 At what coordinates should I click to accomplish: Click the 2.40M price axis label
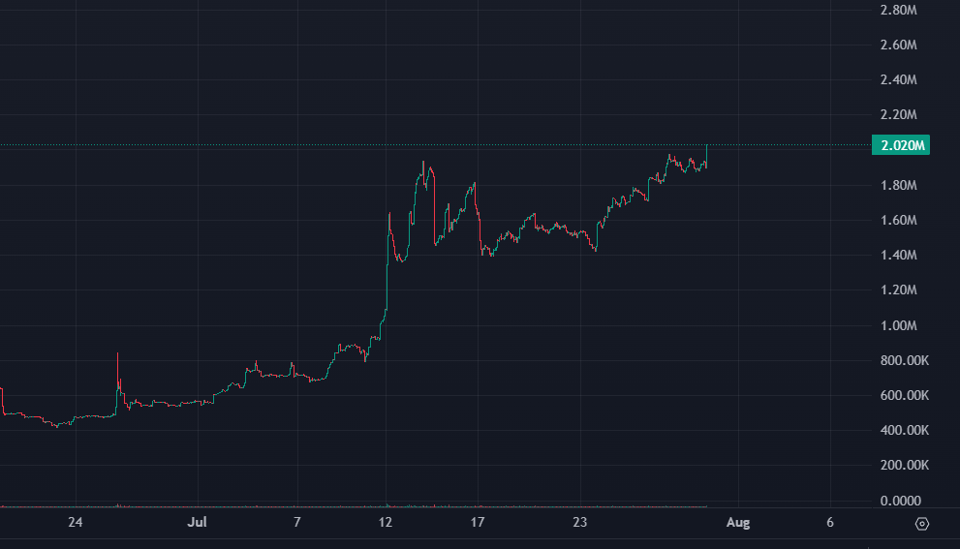click(x=898, y=79)
